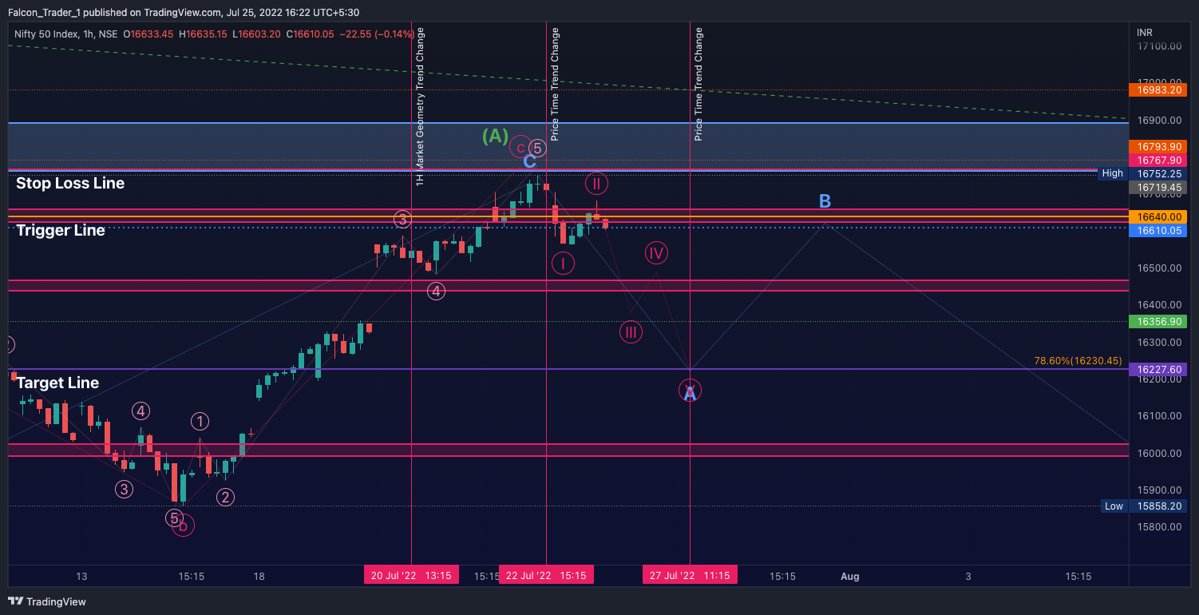Click the low value L16603.20
This screenshot has height=615, width=1199.
(x=258, y=34)
